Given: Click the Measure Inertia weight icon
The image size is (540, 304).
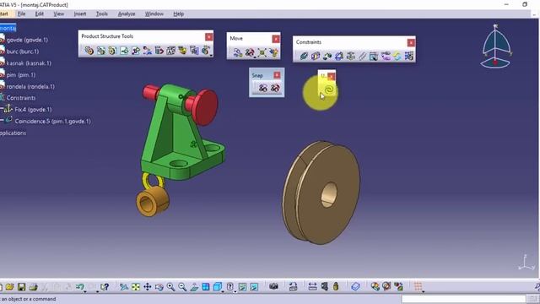Looking at the screenshot, I should click(336, 286).
